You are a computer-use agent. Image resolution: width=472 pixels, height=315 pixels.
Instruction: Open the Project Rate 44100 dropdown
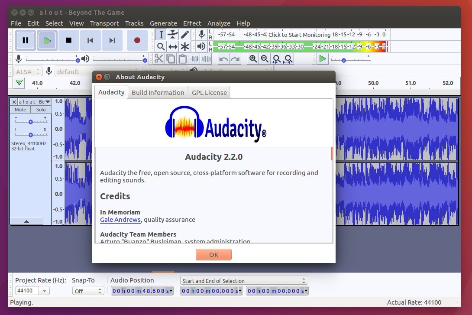pos(44,291)
